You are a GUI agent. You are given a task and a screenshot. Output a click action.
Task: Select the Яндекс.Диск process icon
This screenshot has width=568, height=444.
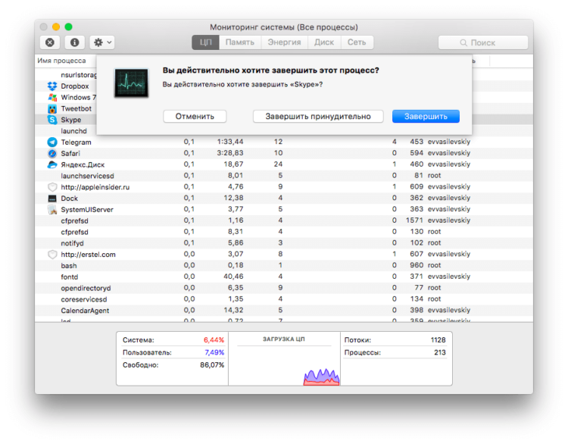point(52,164)
